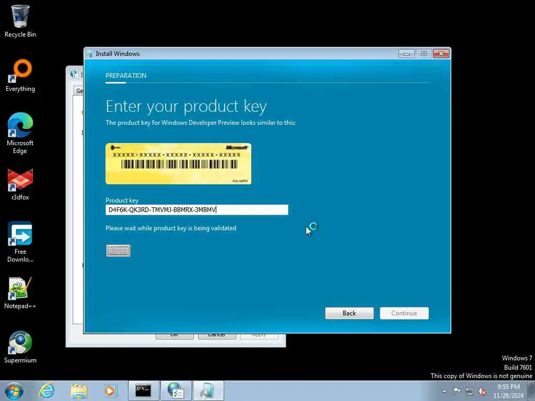
Task: Click the yellow product key sticker image
Action: (179, 163)
